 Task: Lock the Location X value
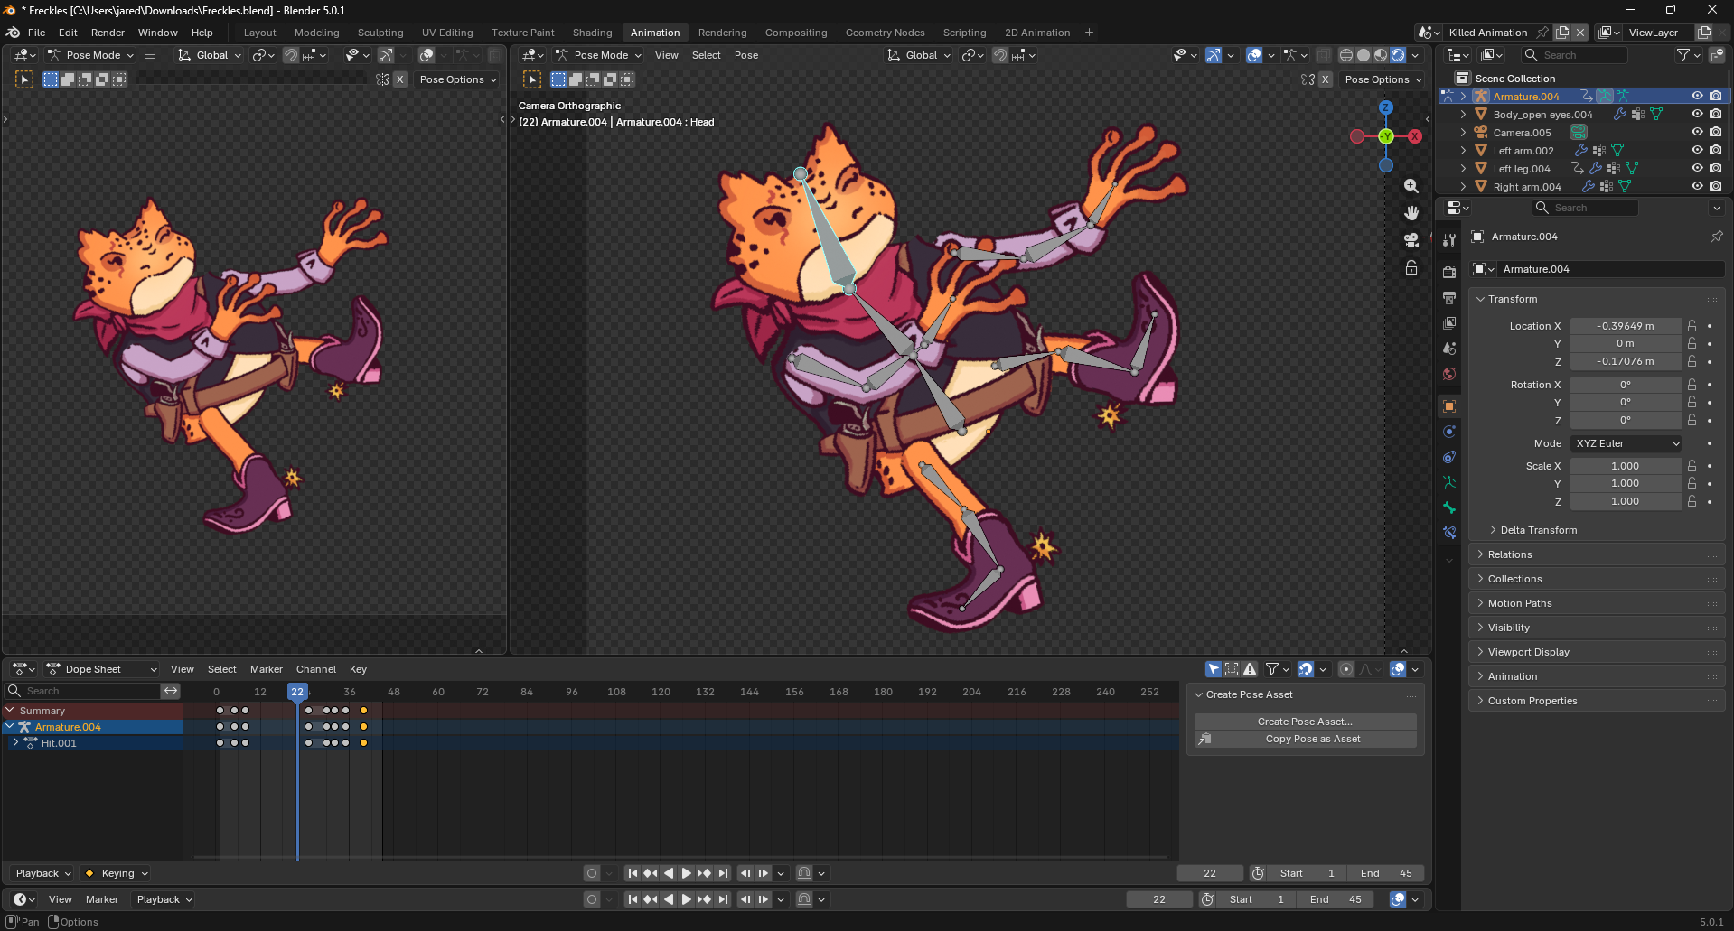(x=1692, y=326)
